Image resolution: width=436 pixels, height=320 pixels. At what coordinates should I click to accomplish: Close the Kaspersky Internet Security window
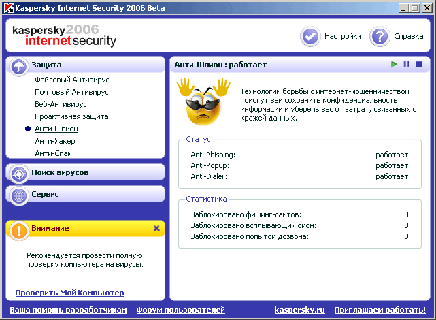pyautogui.click(x=427, y=8)
